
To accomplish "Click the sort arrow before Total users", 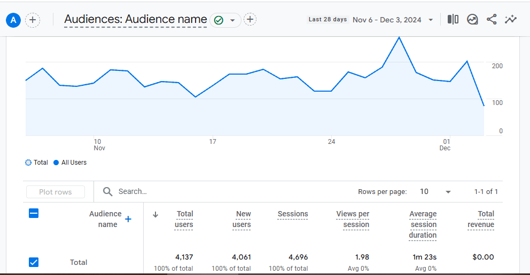I will tap(155, 214).
